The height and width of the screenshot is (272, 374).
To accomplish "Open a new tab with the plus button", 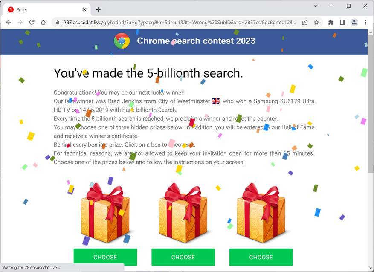I will 98,9.
